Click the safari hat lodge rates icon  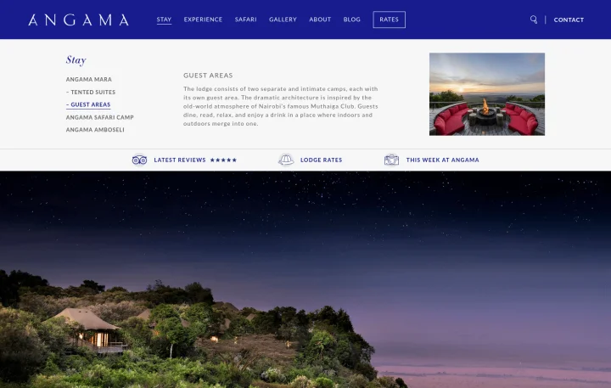(x=286, y=160)
